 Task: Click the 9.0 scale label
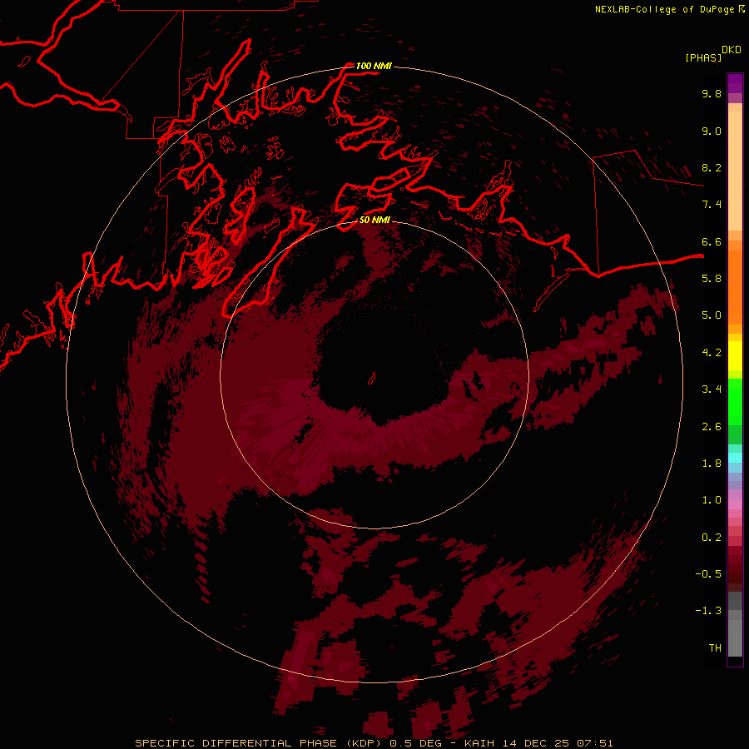712,131
